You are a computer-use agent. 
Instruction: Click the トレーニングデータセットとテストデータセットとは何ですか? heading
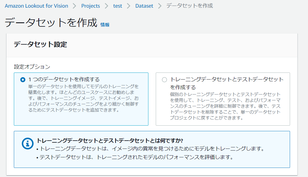point(110,141)
